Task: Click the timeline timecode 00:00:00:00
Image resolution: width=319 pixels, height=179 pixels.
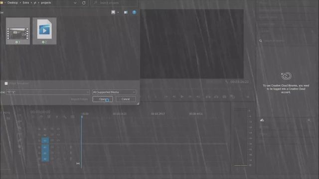Action: click(x=40, y=112)
